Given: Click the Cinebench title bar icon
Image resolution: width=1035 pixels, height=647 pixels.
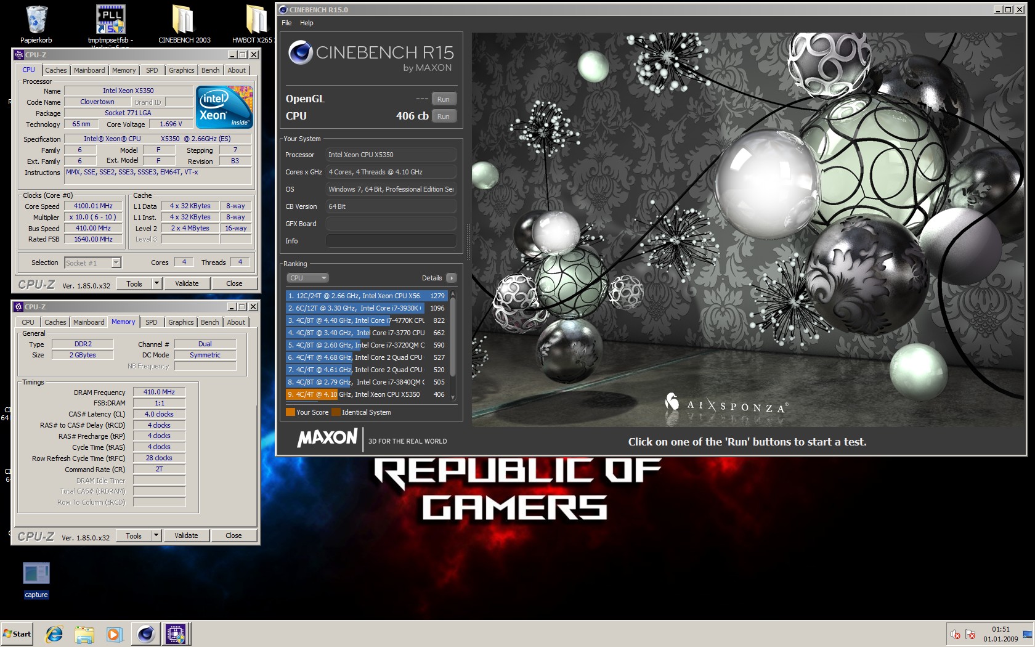Looking at the screenshot, I should (x=283, y=9).
